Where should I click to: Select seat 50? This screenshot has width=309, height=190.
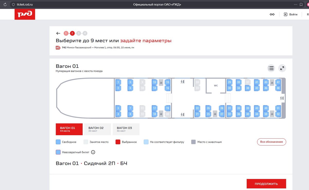point(266,114)
